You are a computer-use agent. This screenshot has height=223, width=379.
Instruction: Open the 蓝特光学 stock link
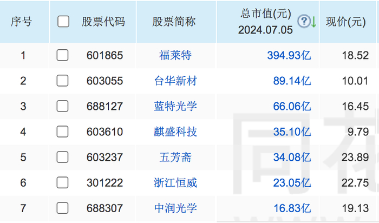pyautogui.click(x=175, y=106)
